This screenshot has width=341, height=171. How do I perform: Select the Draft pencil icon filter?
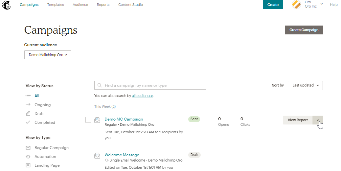coord(28,114)
